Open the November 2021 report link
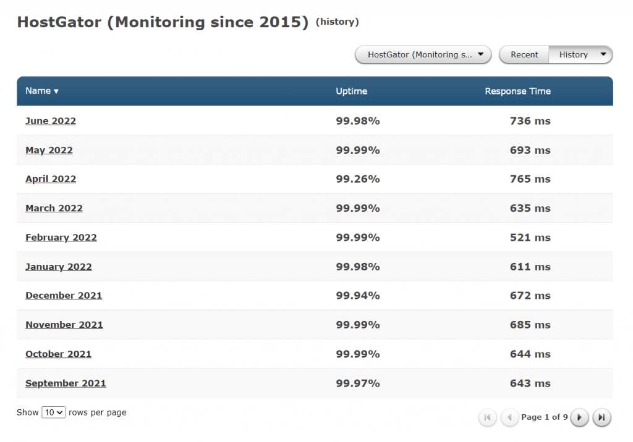 [64, 325]
